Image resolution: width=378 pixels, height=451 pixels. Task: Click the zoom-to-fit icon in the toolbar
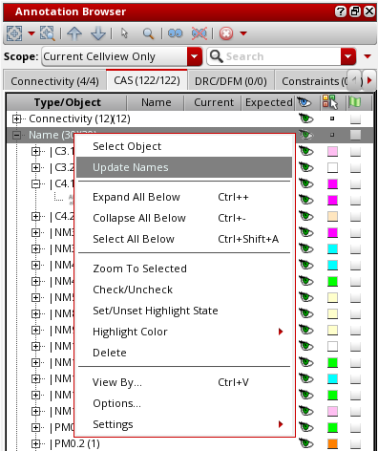click(x=14, y=33)
